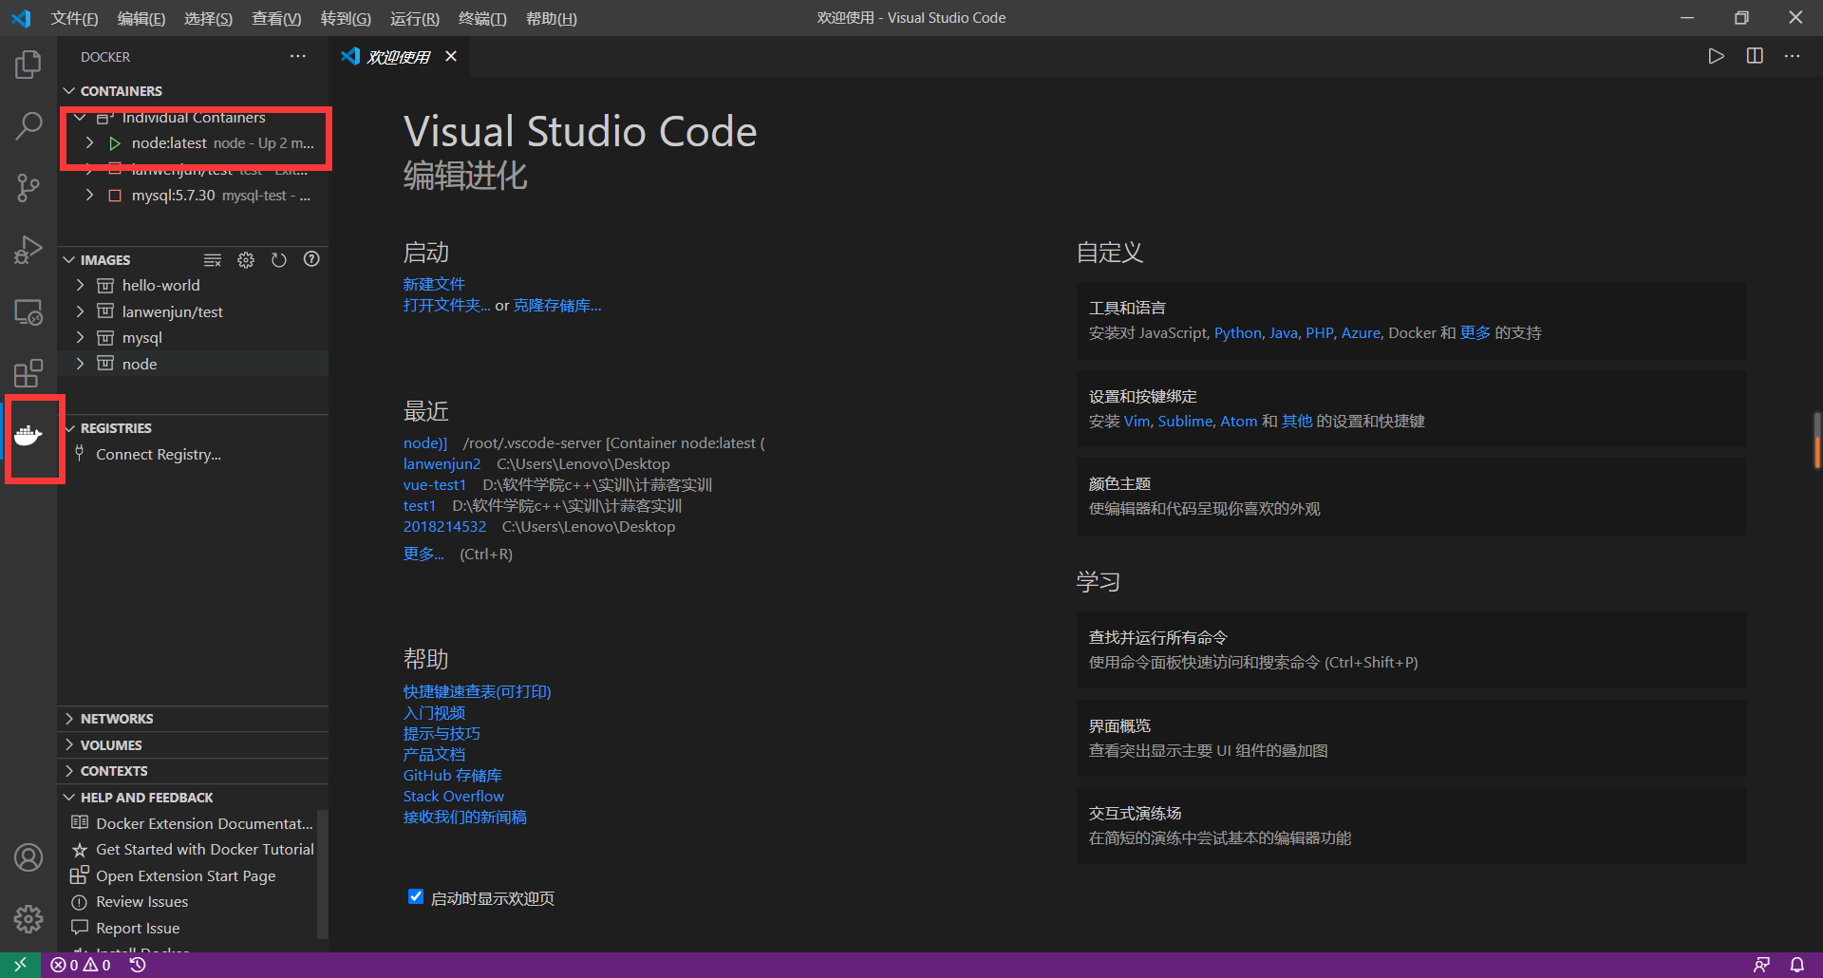Screen dimensions: 1823x978
Task: Click the Images group-by list icon
Action: tap(213, 260)
